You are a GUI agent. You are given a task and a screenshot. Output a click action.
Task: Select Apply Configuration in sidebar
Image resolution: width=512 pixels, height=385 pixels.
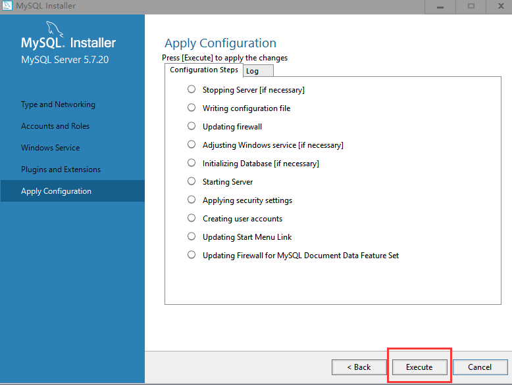72,191
